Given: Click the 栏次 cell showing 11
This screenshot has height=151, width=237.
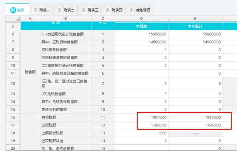Looking at the screenshot, I should (103, 117).
